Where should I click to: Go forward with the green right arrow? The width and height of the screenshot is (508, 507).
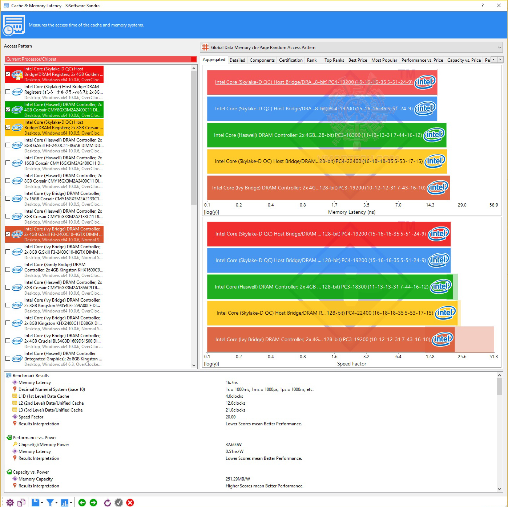[93, 502]
